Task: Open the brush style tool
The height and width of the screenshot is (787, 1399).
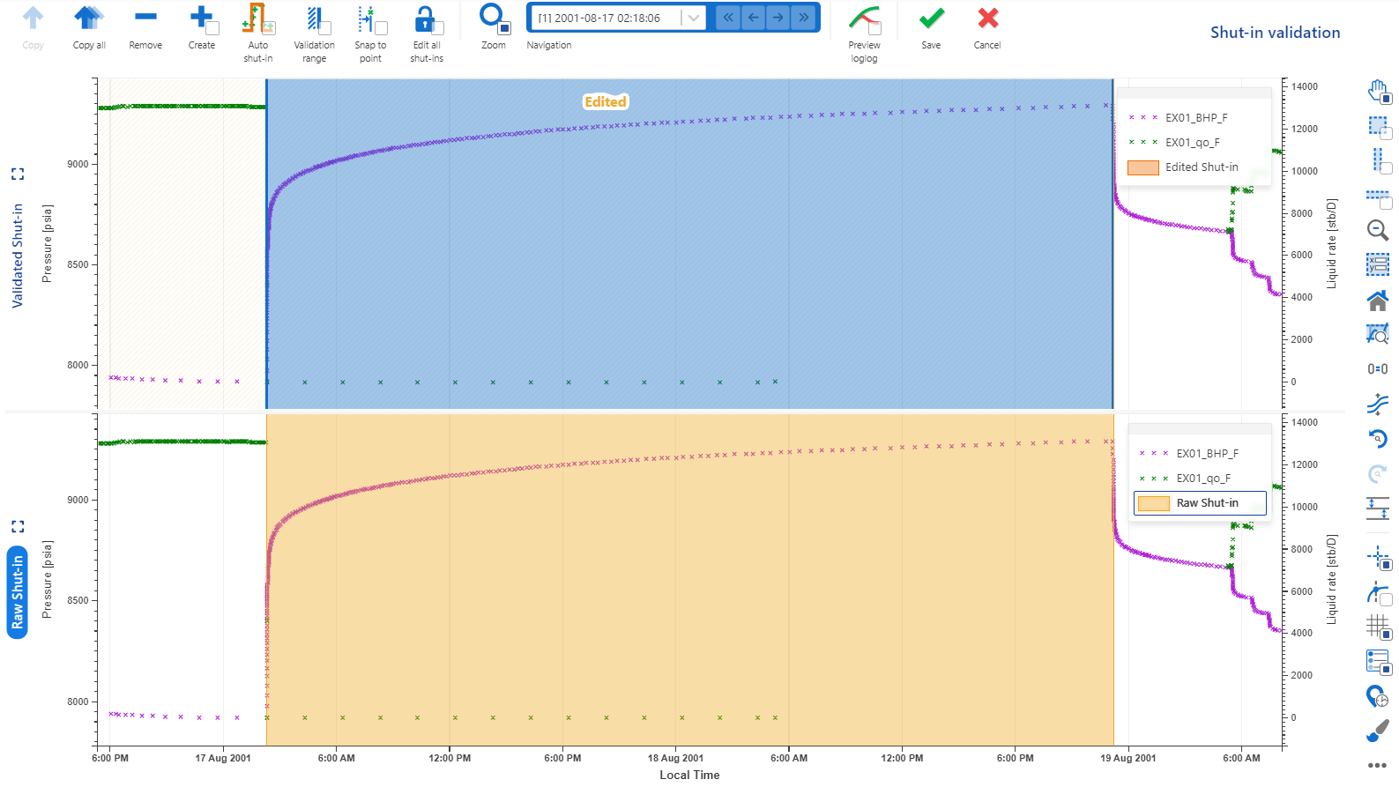Action: (x=1378, y=731)
